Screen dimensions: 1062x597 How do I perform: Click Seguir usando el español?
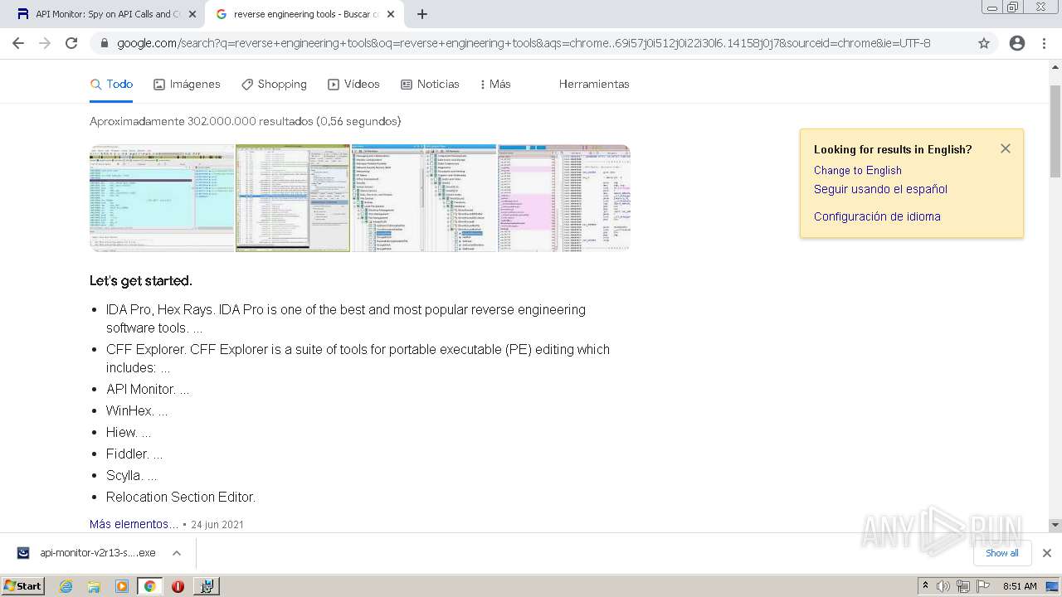coord(880,189)
